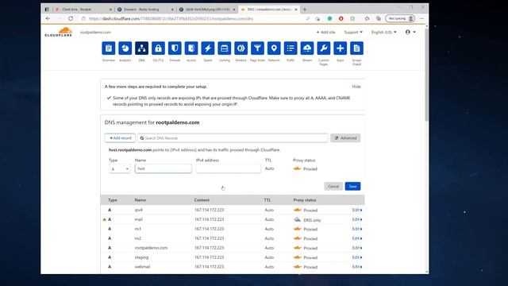
Task: Toggle the Proxied cloud in the new record form
Action: pyautogui.click(x=297, y=168)
